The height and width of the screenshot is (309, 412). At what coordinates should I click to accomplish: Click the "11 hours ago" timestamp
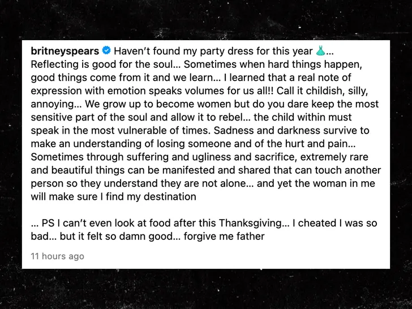pyautogui.click(x=57, y=256)
